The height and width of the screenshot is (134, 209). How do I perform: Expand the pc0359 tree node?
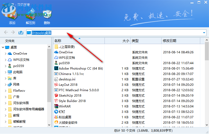tap(5, 66)
